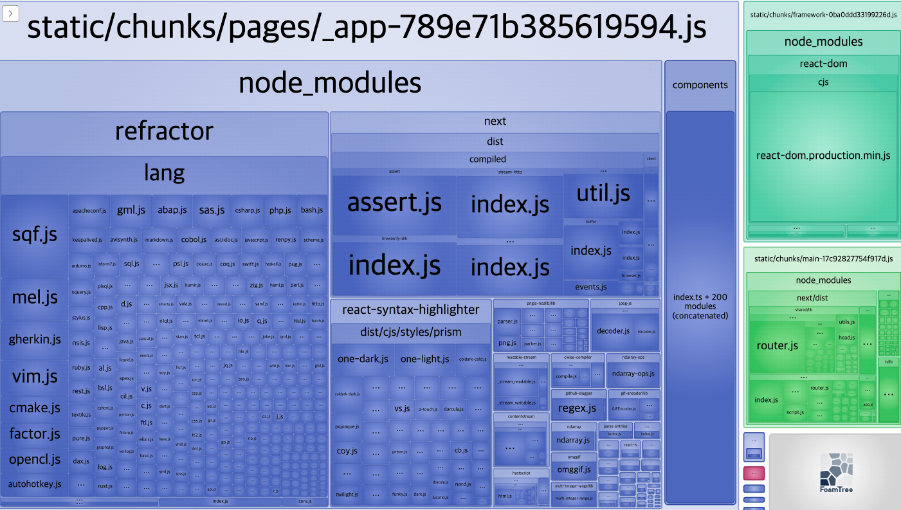Click the cb.js style cell
Screen dimensions: 901x510
(460, 451)
